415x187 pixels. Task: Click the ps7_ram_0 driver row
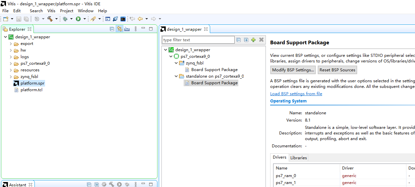pyautogui.click(x=344, y=176)
